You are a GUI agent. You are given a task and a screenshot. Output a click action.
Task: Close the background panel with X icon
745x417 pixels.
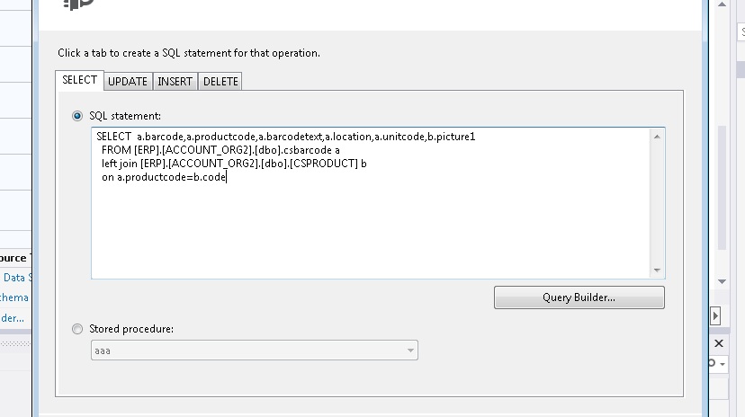(718, 343)
